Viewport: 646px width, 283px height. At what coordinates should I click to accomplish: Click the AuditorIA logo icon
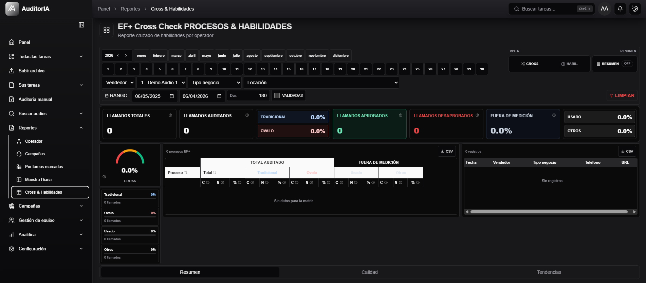(12, 9)
